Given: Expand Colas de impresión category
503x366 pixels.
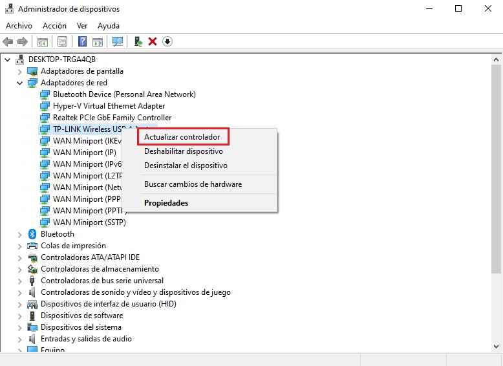Looking at the screenshot, I should coord(20,246).
